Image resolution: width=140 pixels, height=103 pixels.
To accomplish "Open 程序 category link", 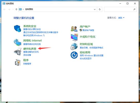I will tap(26, 60).
